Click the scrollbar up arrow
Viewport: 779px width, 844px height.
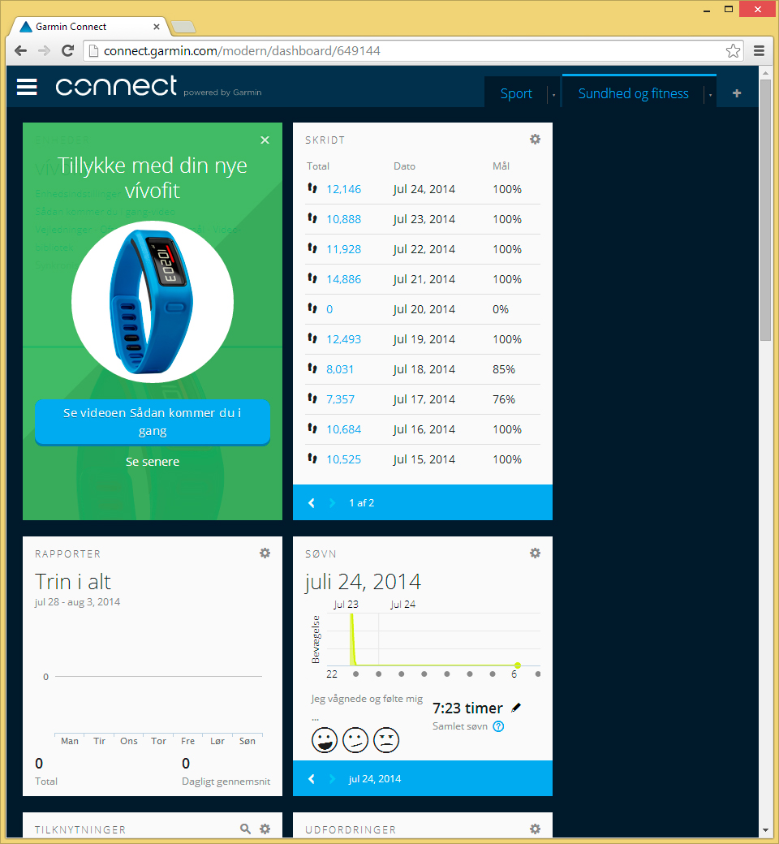click(765, 73)
